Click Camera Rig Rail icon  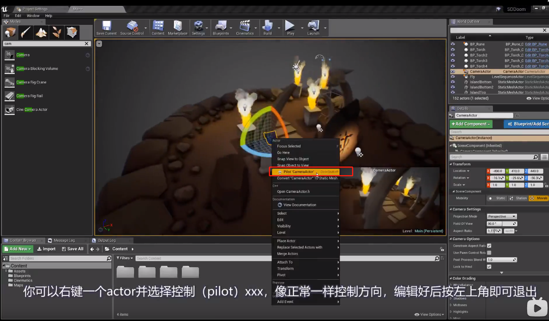[x=9, y=96]
